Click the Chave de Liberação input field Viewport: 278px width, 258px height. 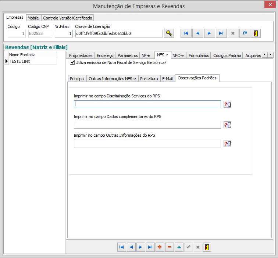(x=119, y=33)
